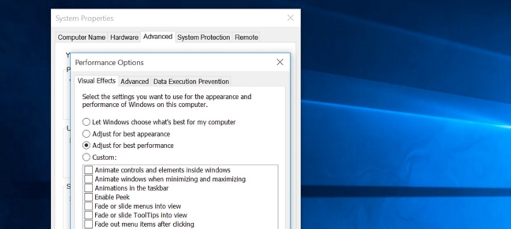The image size is (511, 229).
Task: Open the Hardware tab in System Properties
Action: point(124,38)
